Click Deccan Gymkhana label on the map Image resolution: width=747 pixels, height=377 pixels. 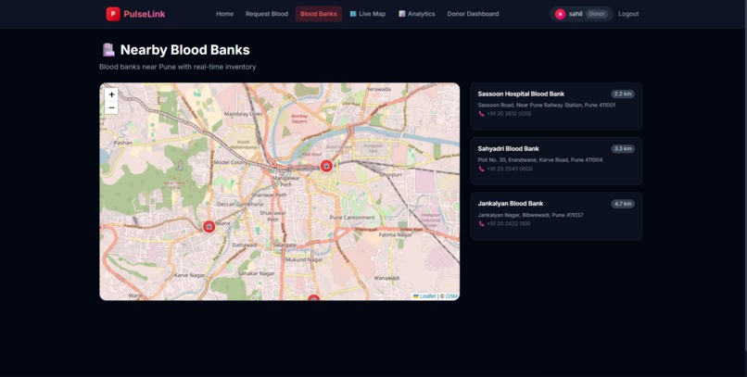click(240, 204)
